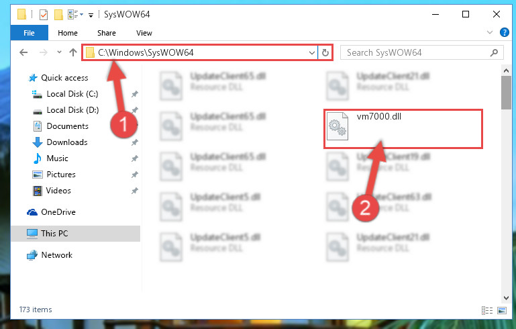Click the Properties quick access toolbar icon

(x=43, y=15)
